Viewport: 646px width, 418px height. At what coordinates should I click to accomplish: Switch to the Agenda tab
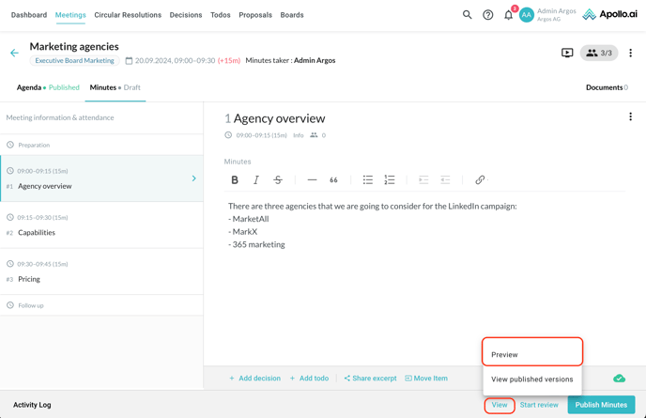(x=29, y=87)
